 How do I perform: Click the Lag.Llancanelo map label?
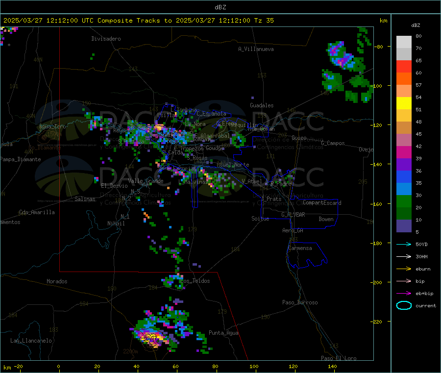click(31, 341)
